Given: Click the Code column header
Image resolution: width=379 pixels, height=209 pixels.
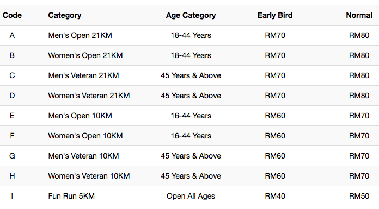Looking at the screenshot, I should coord(12,15).
